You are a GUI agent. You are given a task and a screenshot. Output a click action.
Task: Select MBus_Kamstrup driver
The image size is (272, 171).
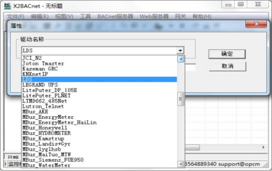pyautogui.click(x=99, y=138)
